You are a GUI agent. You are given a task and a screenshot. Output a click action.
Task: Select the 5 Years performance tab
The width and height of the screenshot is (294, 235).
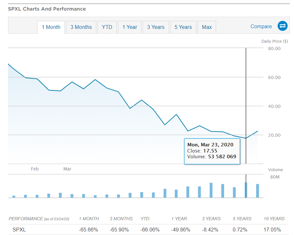(x=183, y=27)
